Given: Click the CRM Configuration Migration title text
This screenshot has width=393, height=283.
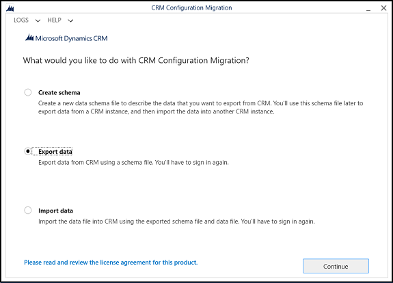Looking at the screenshot, I should [191, 8].
